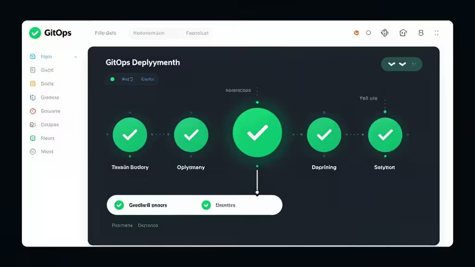
Task: Click the Cotipes sidebar icon
Action: (33, 124)
